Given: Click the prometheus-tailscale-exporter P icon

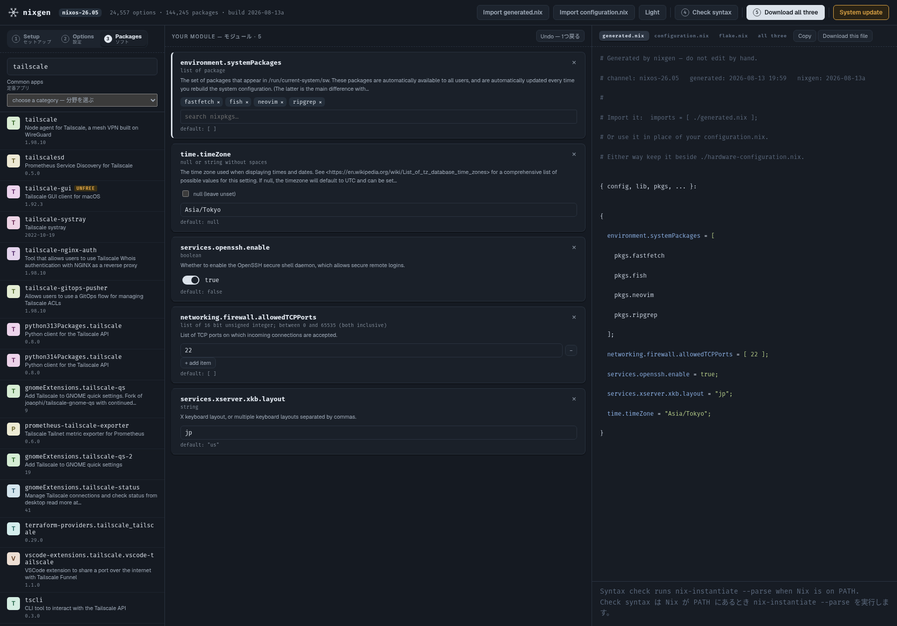Looking at the screenshot, I should 13,429.
